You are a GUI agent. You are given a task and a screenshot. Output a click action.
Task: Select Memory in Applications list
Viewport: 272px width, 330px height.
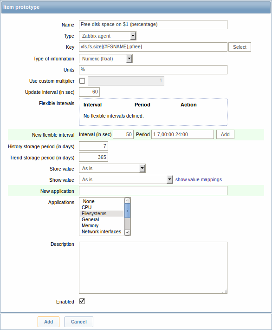102,225
